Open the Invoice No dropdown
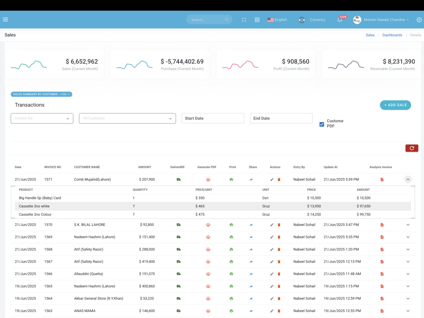The width and height of the screenshot is (424, 318). pos(42,118)
